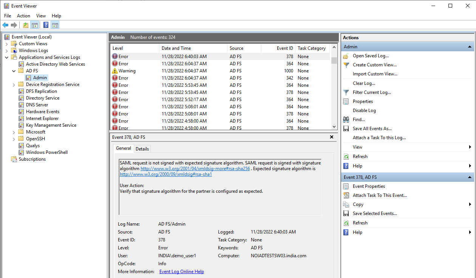Select the Active Directory Web Services log
Screen dimensions: 476x278
tap(56, 64)
